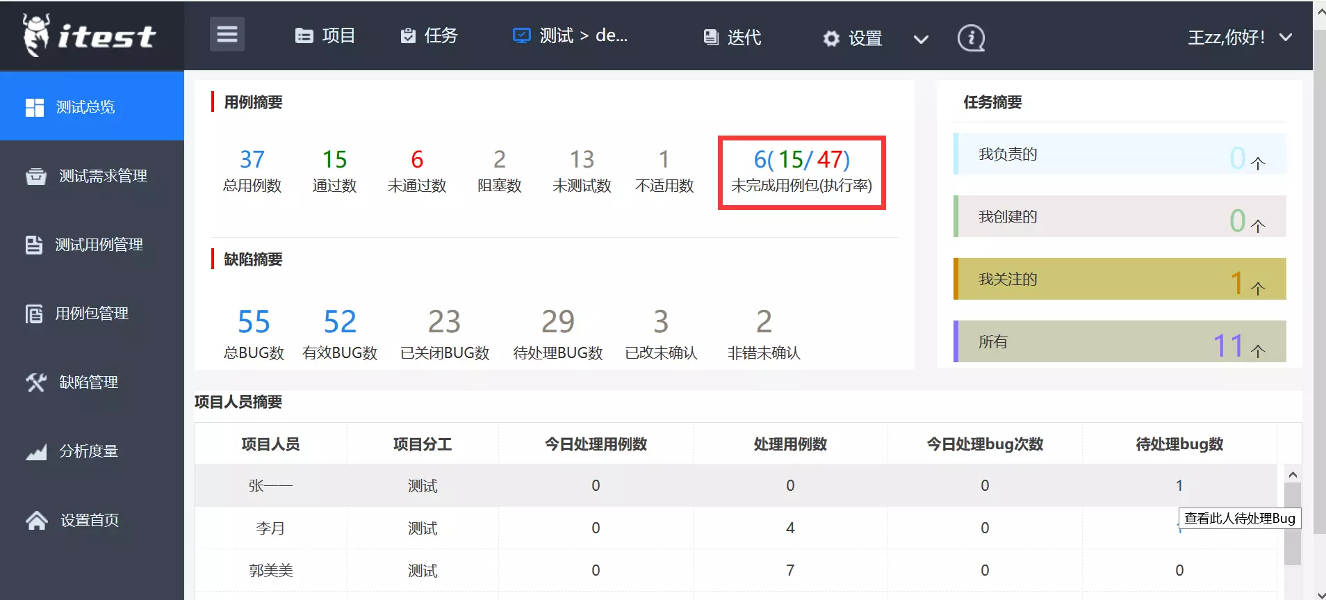Open the 王zz user account dropdown

coord(1239,37)
